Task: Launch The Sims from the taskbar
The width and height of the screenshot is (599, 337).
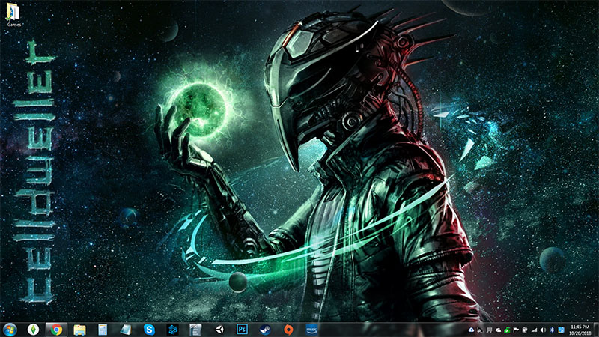Action: [33, 330]
